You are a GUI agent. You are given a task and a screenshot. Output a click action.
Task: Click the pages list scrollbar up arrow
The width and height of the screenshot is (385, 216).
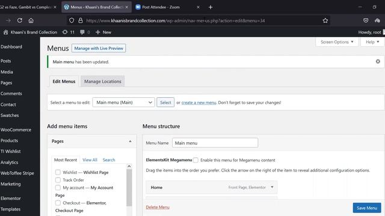pos(129,166)
